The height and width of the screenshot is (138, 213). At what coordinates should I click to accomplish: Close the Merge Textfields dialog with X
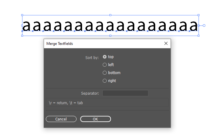(166, 43)
